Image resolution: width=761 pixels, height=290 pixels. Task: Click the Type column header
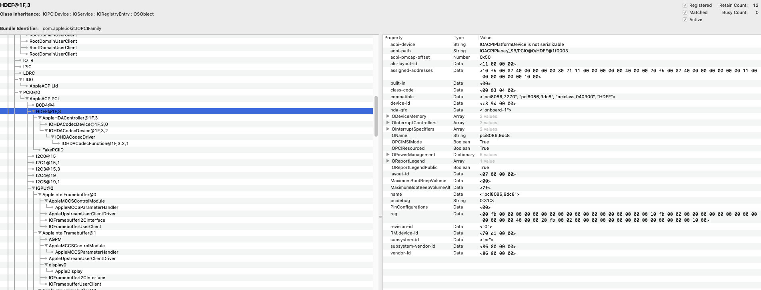click(464, 38)
